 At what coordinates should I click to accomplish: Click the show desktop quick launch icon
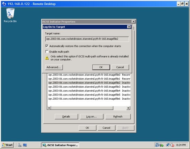point(25,145)
